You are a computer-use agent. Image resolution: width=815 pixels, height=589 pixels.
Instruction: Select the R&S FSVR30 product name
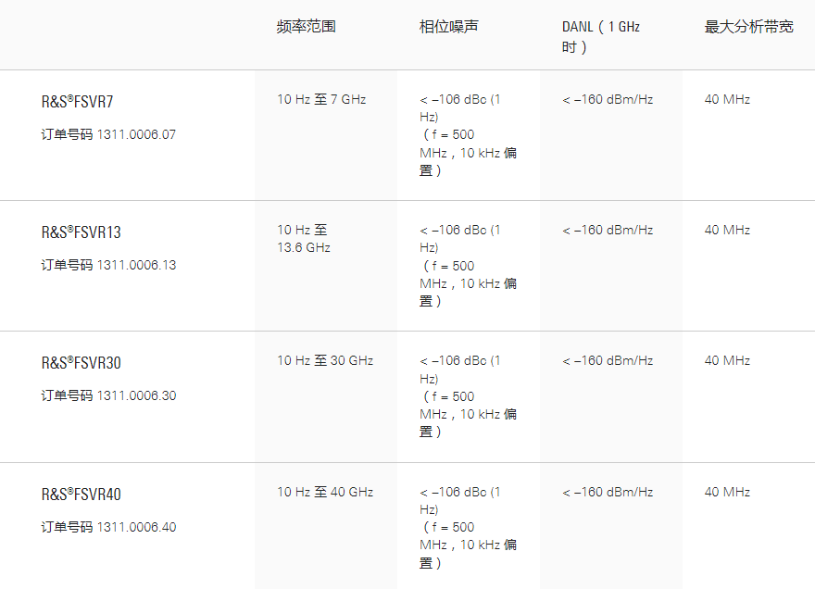pos(81,362)
